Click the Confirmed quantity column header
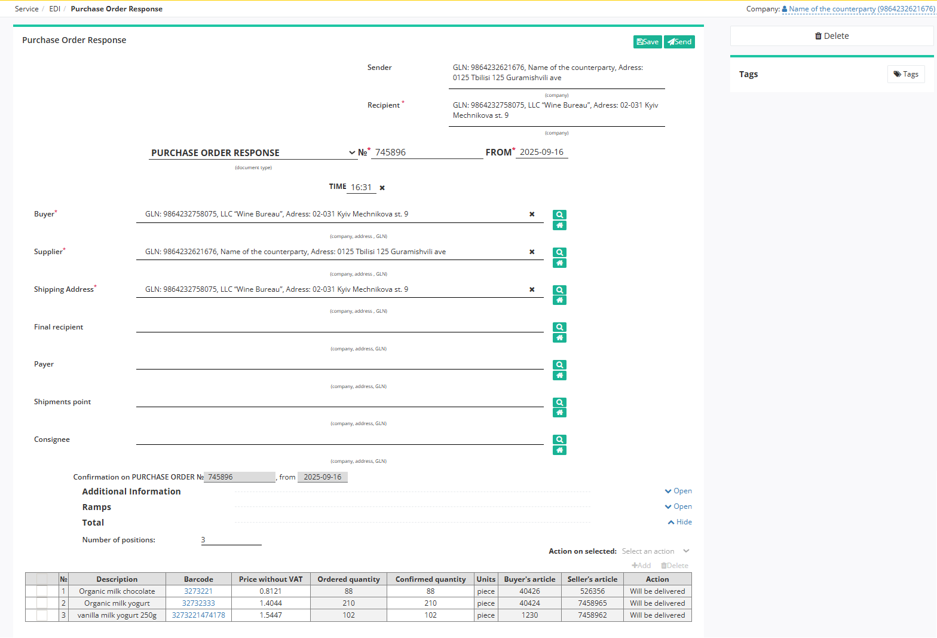 point(430,579)
